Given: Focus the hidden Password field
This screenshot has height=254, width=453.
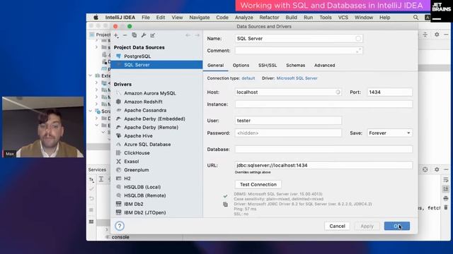Looking at the screenshot, I should click(288, 133).
